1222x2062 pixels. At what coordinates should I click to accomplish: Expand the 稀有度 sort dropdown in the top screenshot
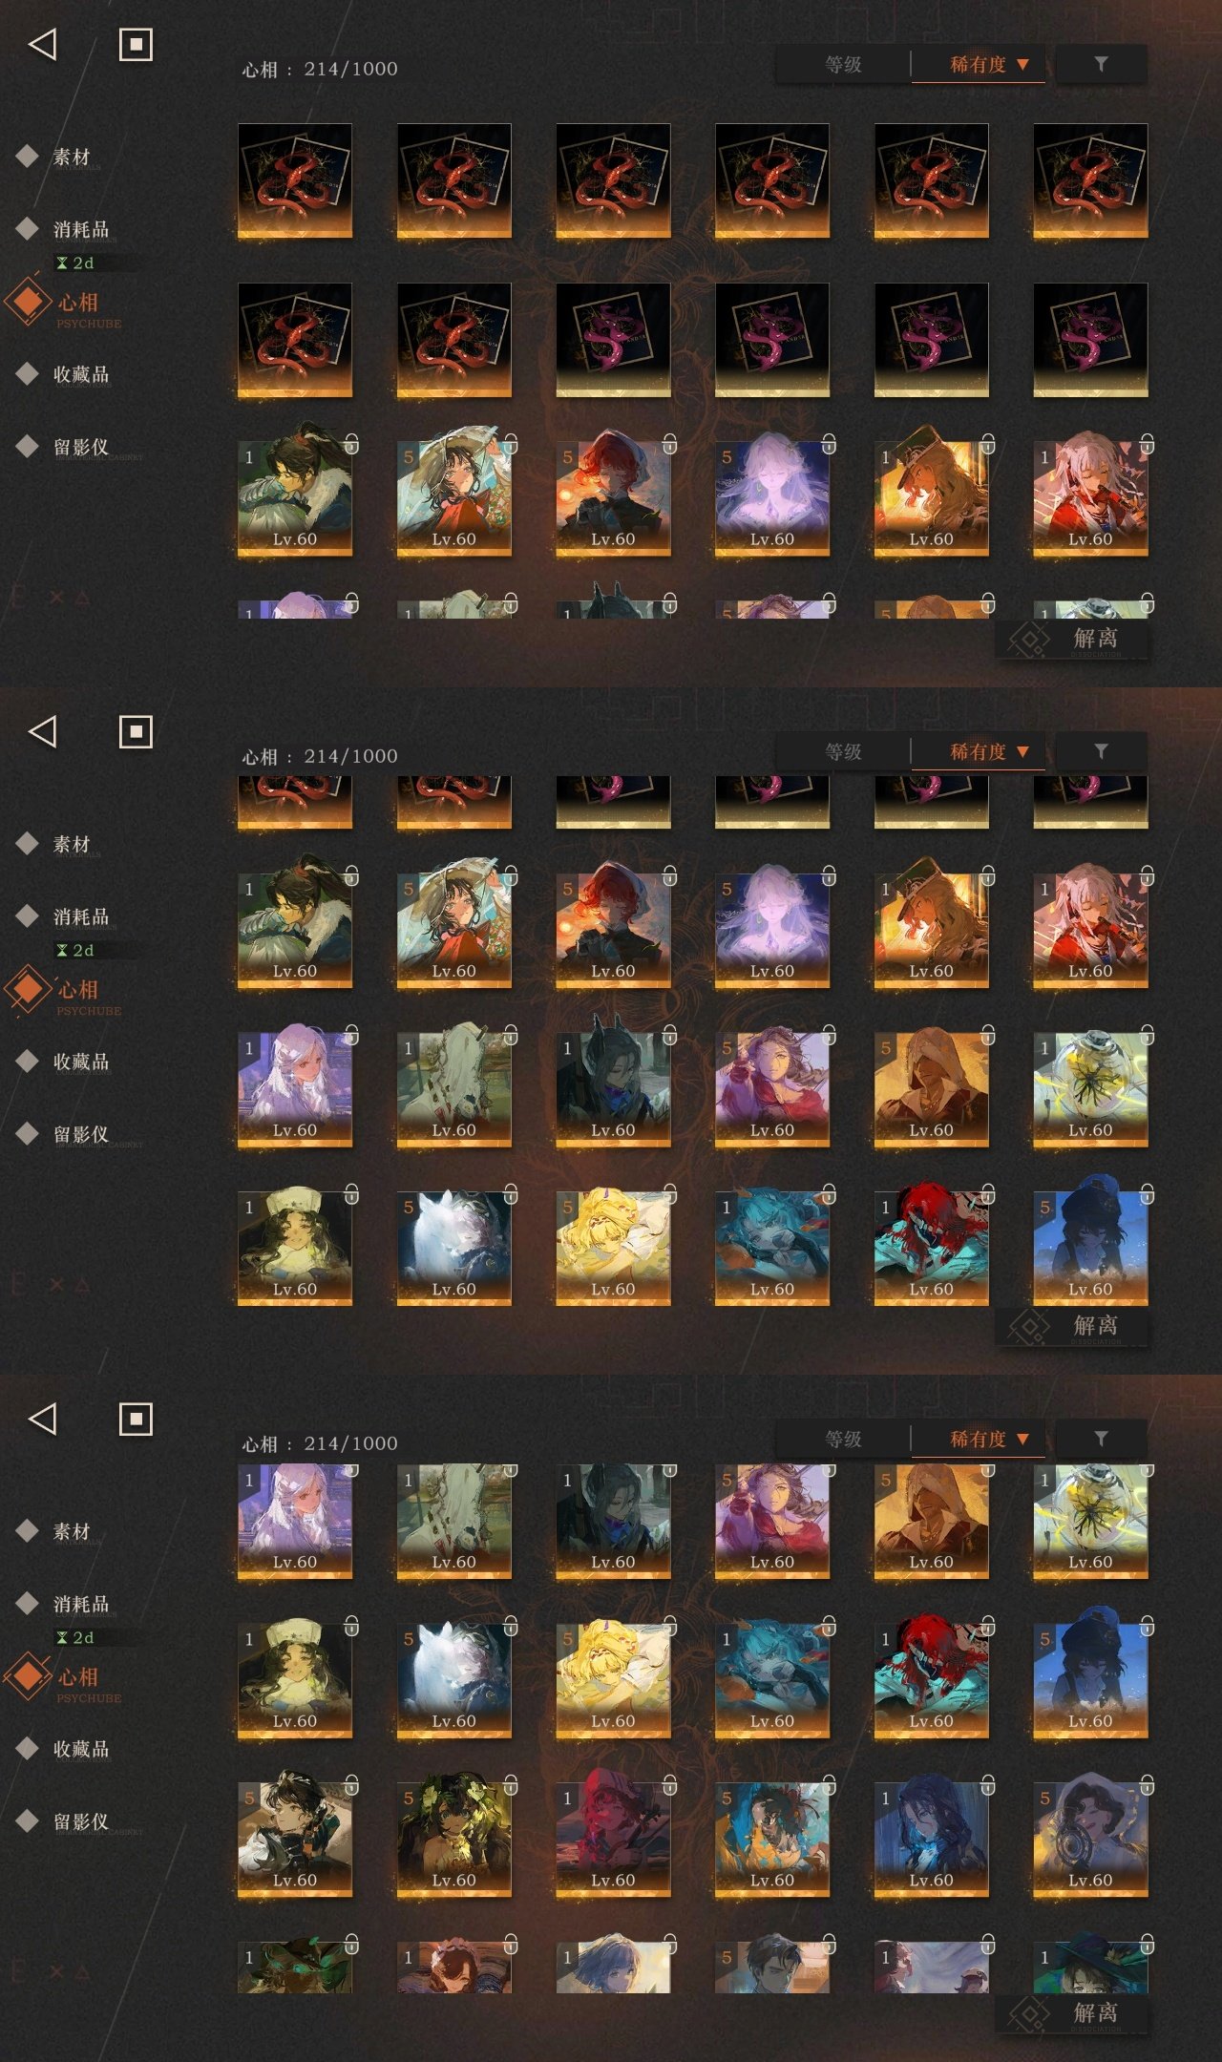pyautogui.click(x=979, y=65)
